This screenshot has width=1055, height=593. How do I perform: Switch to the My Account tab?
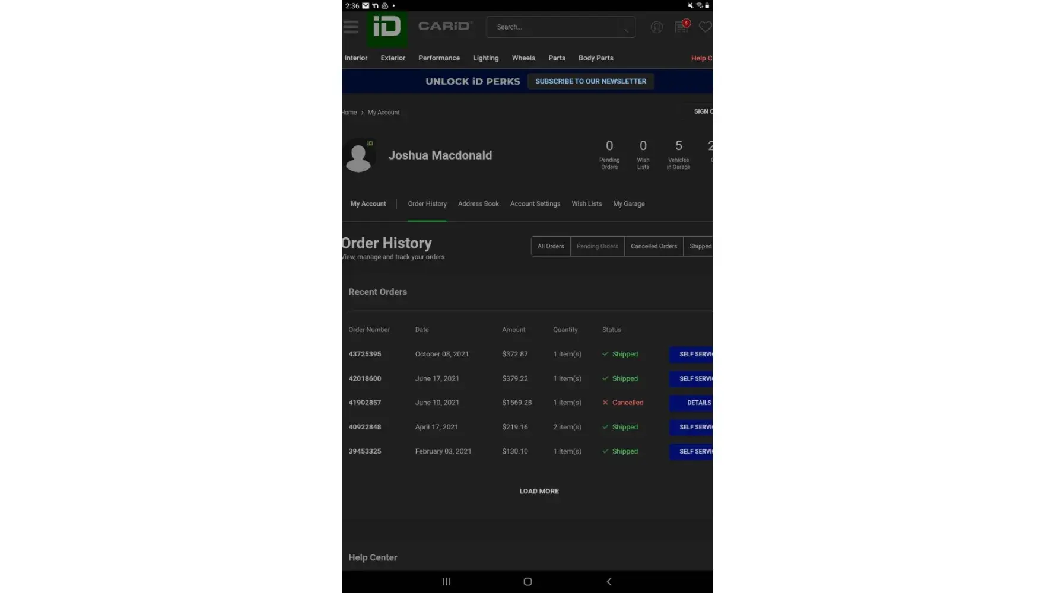pyautogui.click(x=368, y=204)
